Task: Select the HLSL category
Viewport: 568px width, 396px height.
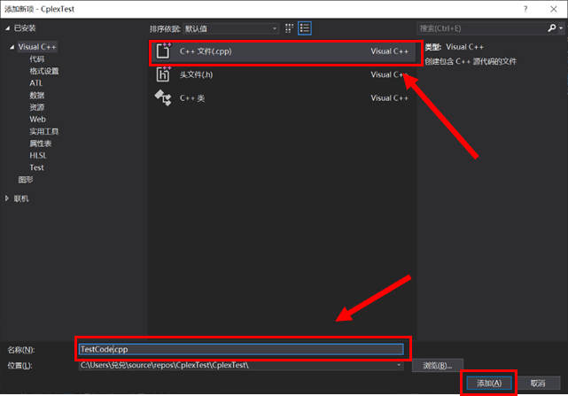Action: pyautogui.click(x=38, y=155)
